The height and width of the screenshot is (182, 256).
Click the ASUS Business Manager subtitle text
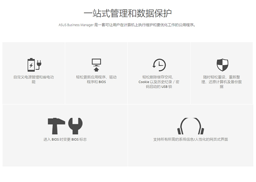[127, 25]
